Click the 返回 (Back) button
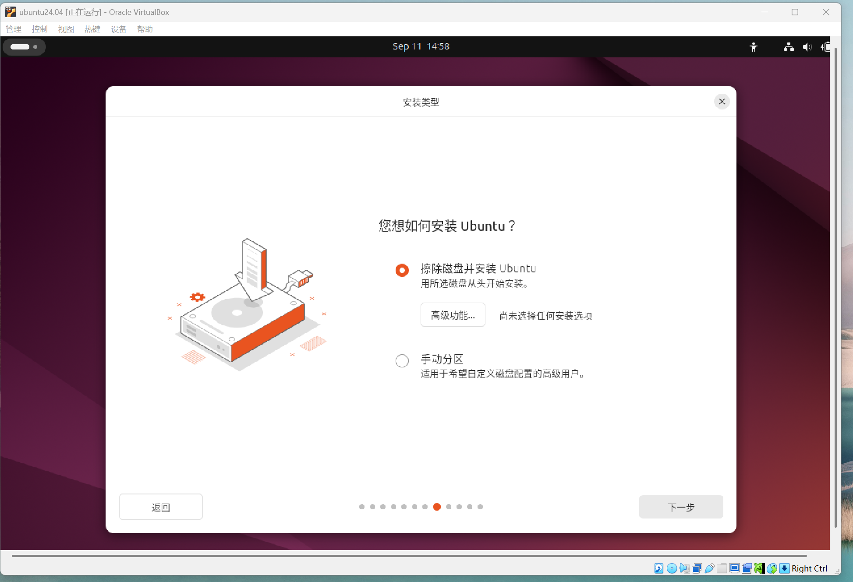Viewport: 853px width, 582px height. [161, 507]
